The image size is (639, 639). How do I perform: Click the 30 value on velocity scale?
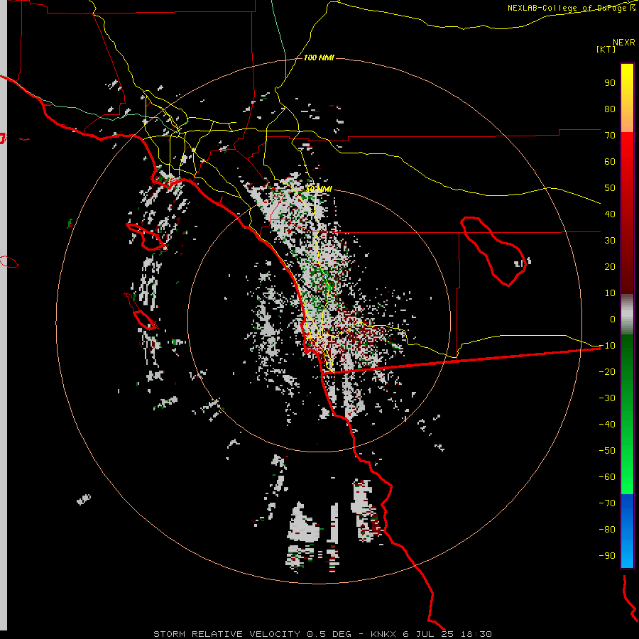pyautogui.click(x=610, y=241)
